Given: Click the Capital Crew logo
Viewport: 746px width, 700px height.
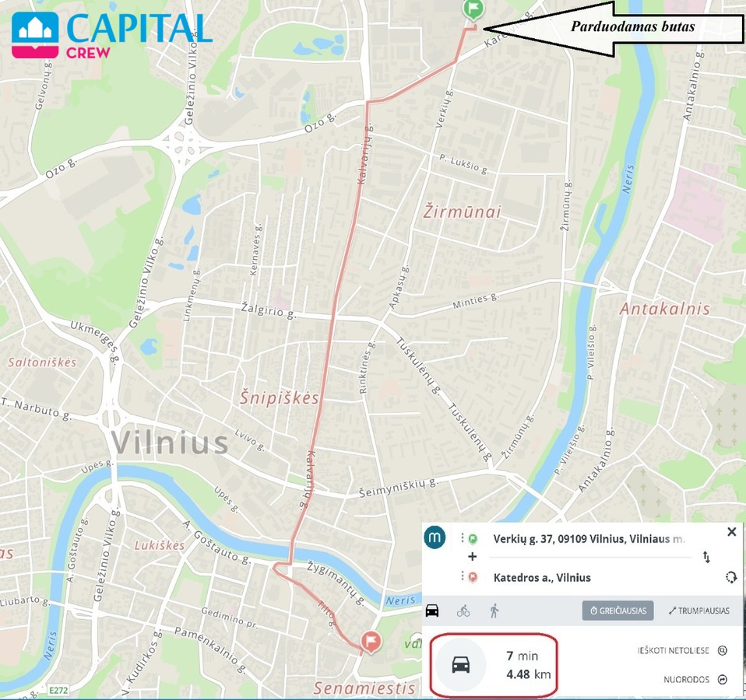Looking at the screenshot, I should [111, 35].
